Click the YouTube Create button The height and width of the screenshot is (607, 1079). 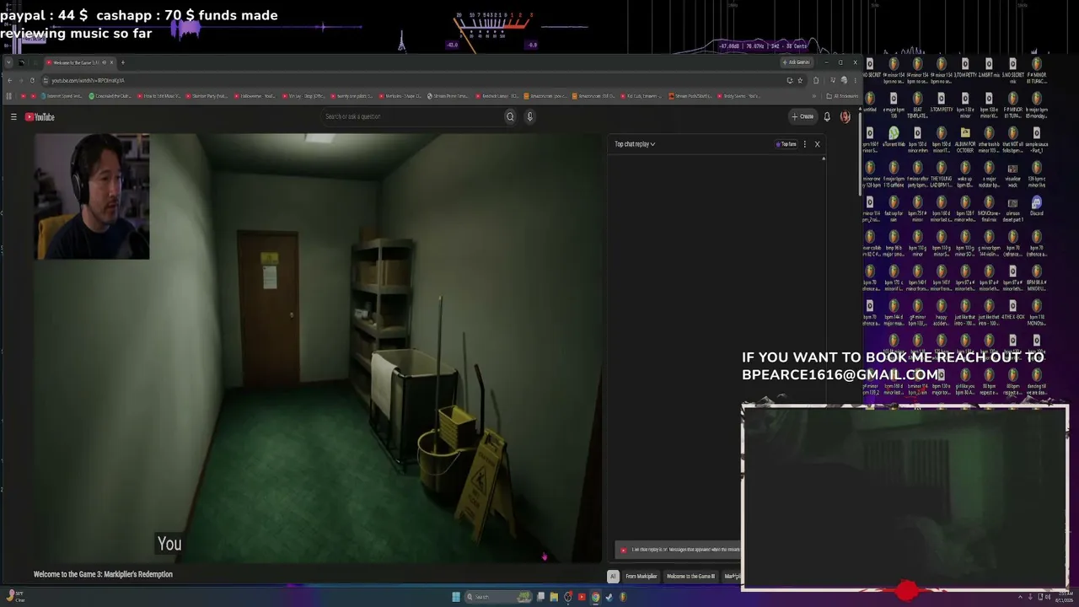(x=803, y=117)
